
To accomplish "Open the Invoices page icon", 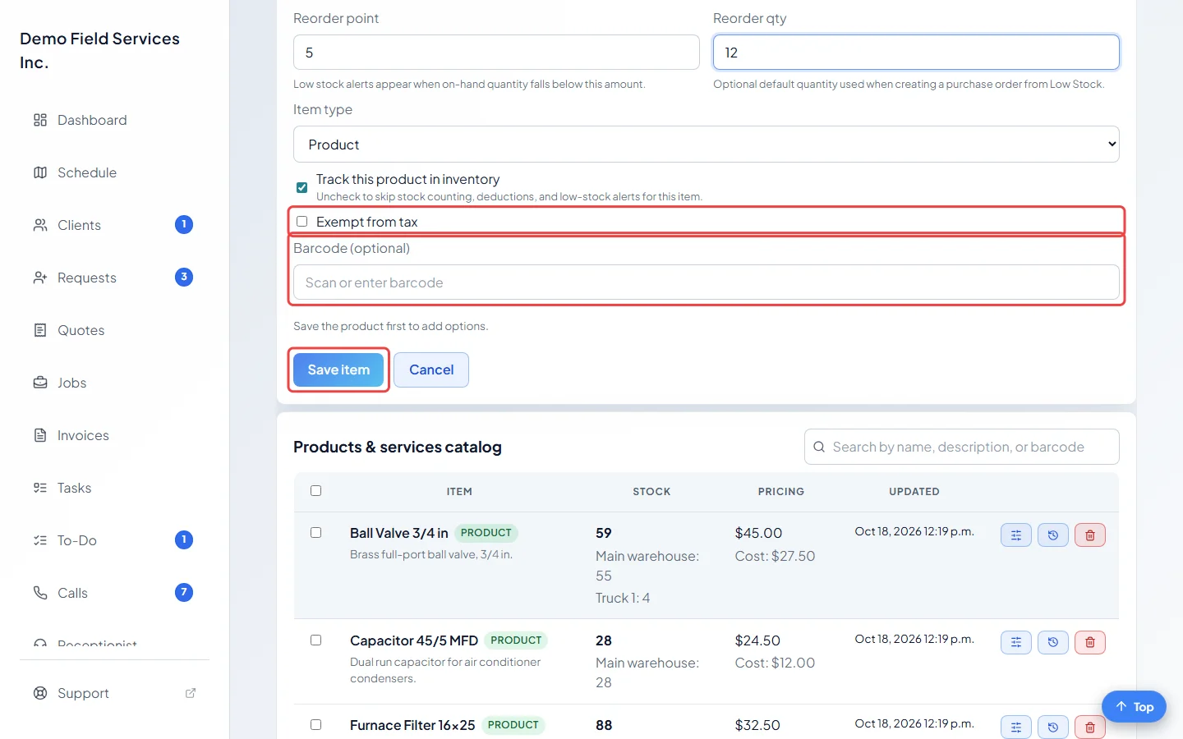I will coord(40,435).
